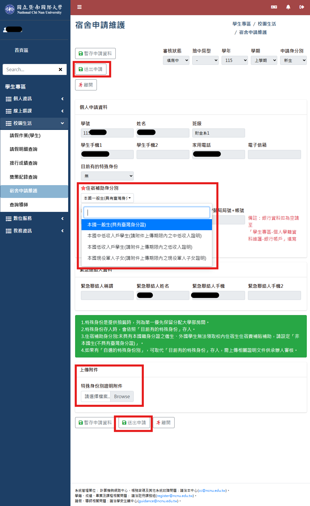
Task: Click the list icon beside 教務資訊
Action: pos(9,231)
